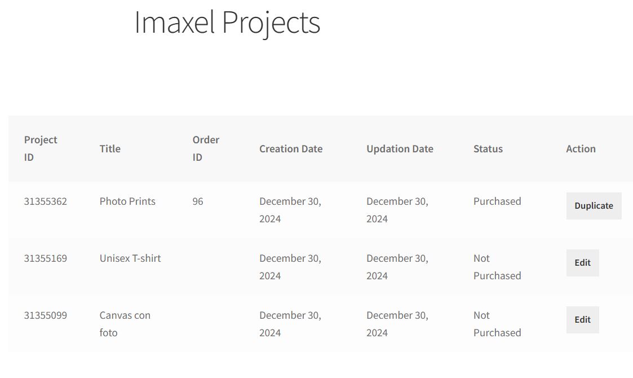Click the Creation Date column header

point(291,149)
